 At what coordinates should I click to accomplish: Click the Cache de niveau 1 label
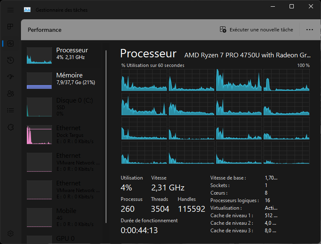(x=232, y=216)
